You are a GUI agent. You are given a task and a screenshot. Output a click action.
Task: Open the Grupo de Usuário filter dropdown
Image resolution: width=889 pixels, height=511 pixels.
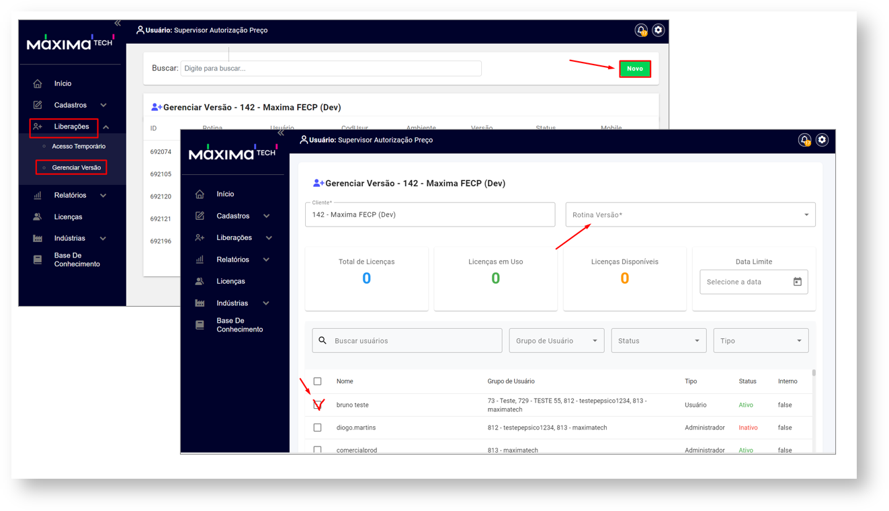(556, 341)
